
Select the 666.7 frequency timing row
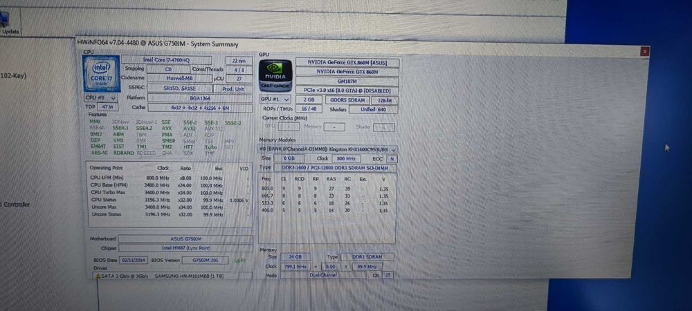click(327, 196)
